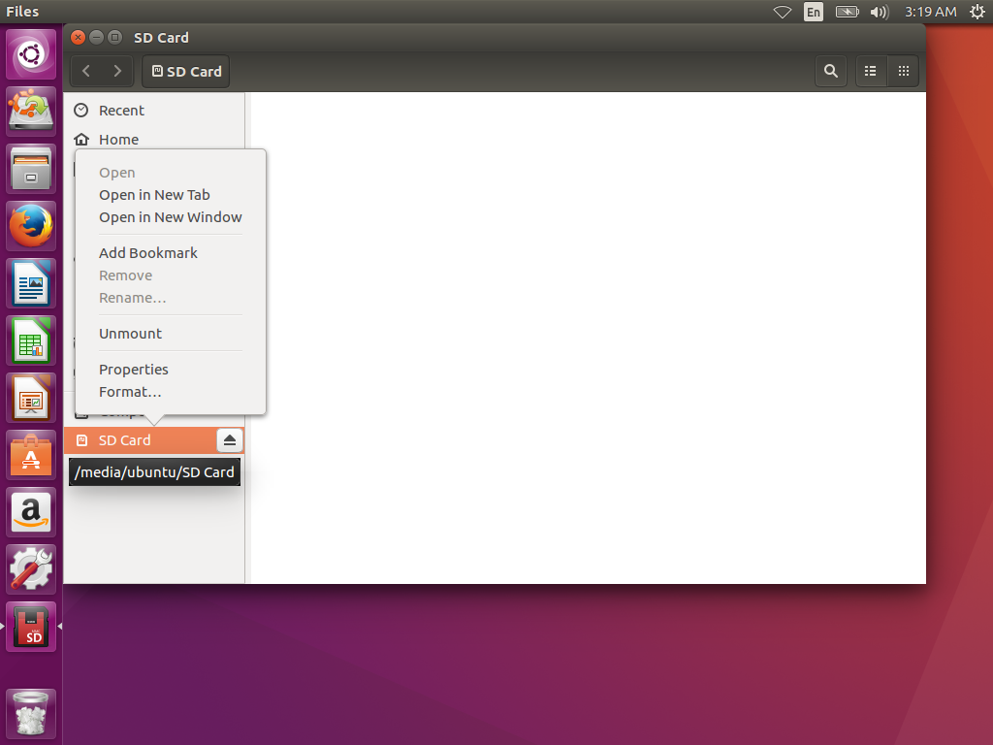Launch LibreOffice Writer from the dock

click(31, 282)
